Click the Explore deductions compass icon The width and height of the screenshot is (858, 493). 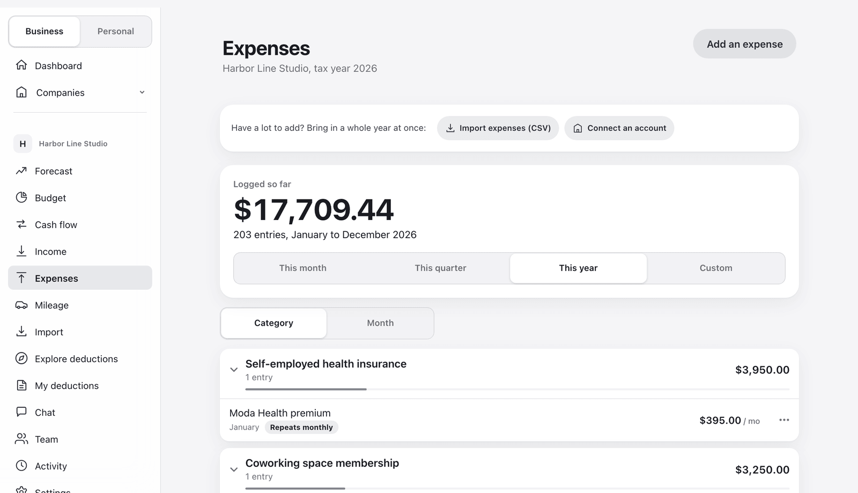click(x=21, y=358)
